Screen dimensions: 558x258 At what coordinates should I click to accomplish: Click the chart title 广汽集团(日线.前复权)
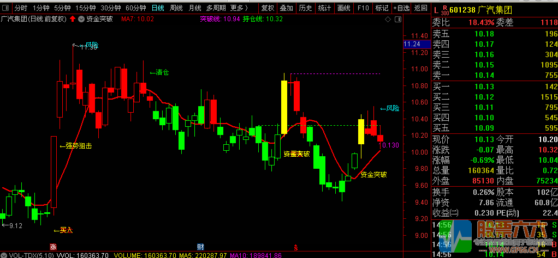coord(34,19)
